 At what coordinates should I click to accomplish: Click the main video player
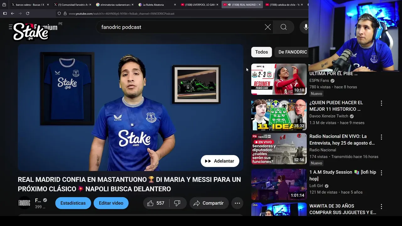(130, 108)
